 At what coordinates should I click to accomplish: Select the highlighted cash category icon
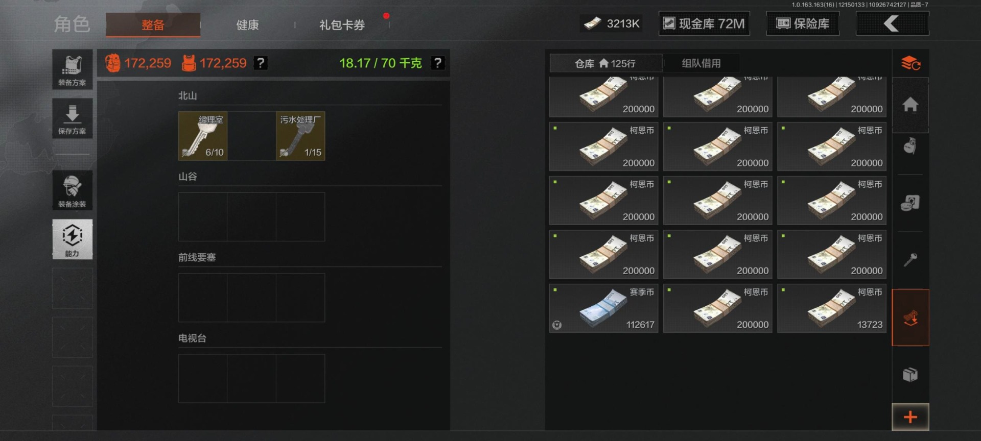coord(910,317)
